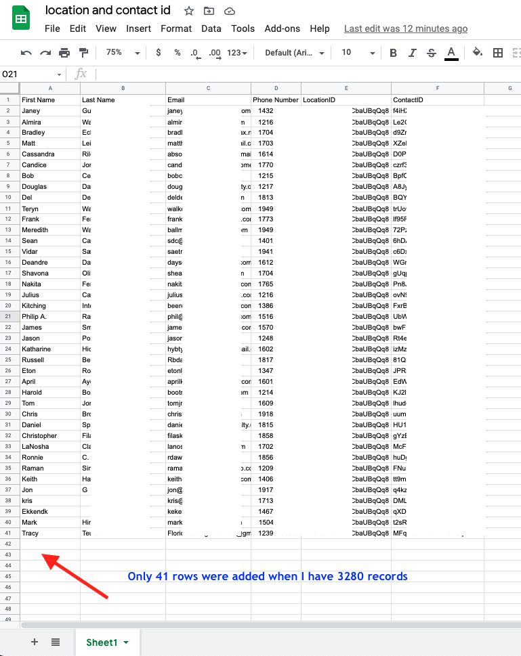The width and height of the screenshot is (521, 656).
Task: Check cloud save status icon
Action: pos(230,12)
